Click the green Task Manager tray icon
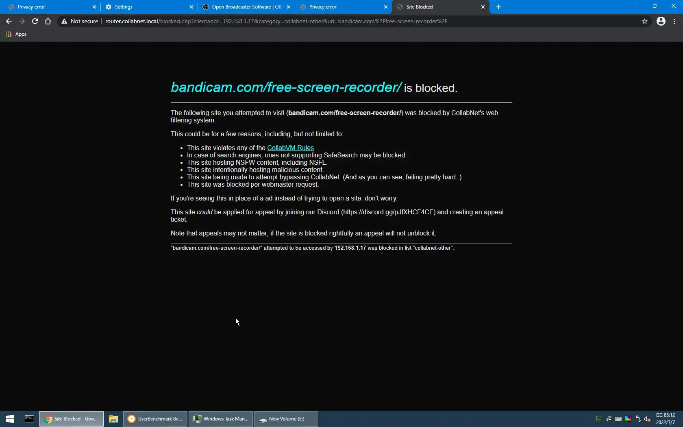683x427 pixels. click(599, 419)
